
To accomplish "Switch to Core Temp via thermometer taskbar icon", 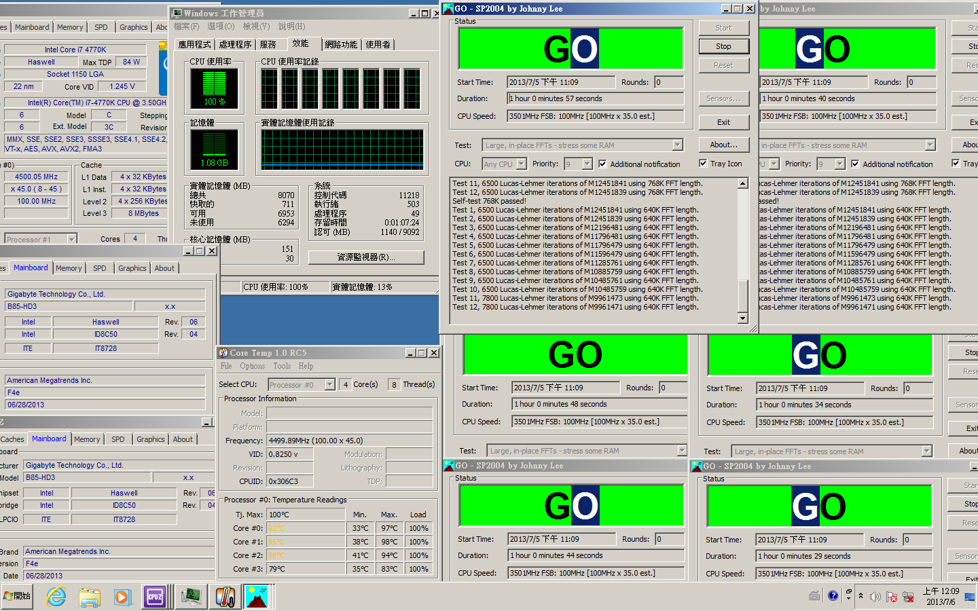I will (x=225, y=597).
